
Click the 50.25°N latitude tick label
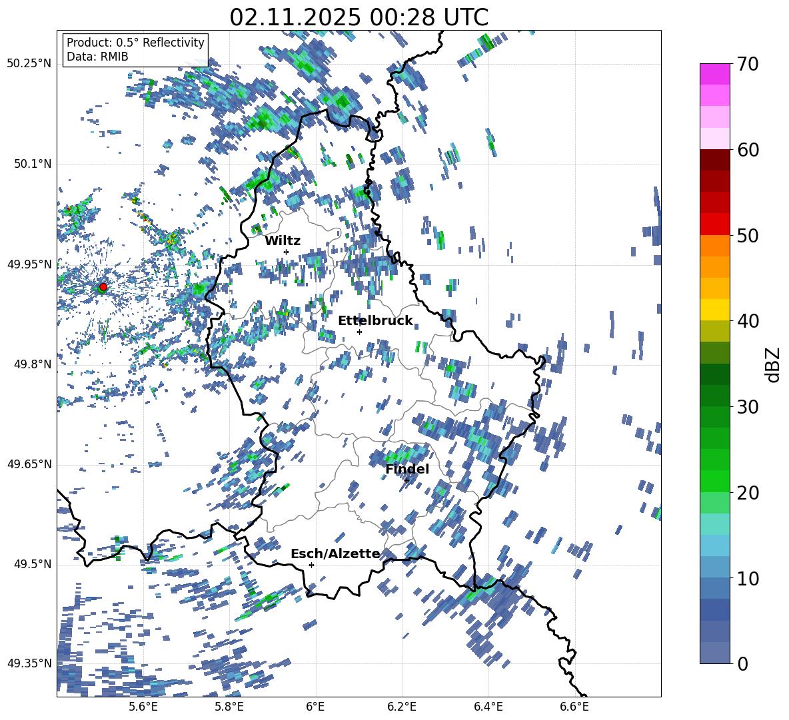(x=29, y=64)
